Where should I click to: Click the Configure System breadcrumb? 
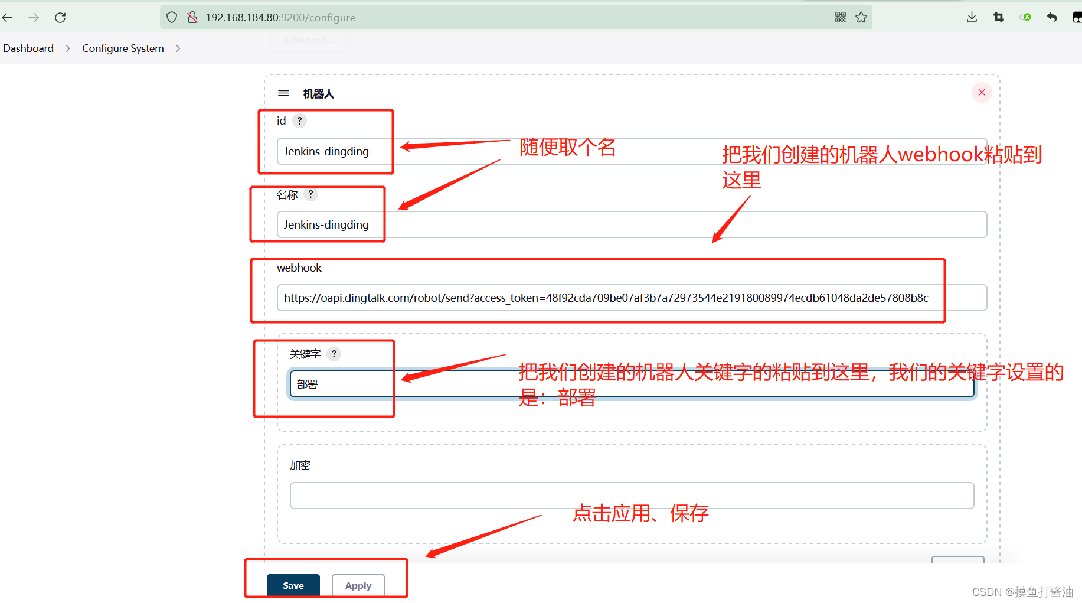point(123,48)
